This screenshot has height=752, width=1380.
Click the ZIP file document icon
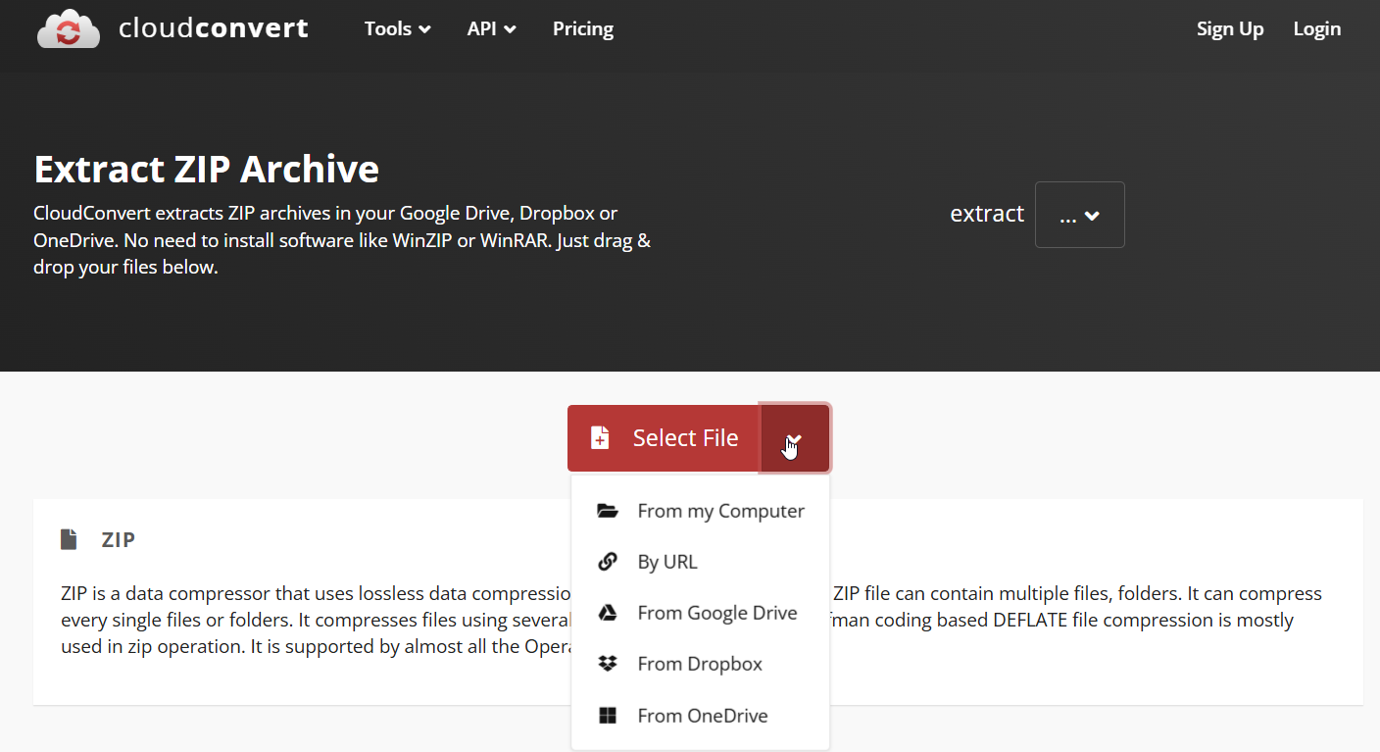[69, 538]
